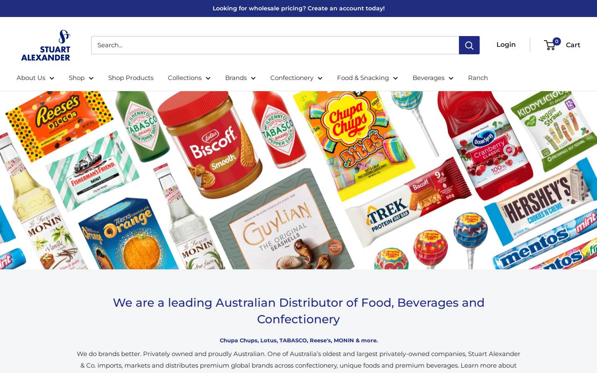Click the Ocean Spray Cranberry bottle
Image resolution: width=597 pixels, height=373 pixels.
(x=485, y=145)
